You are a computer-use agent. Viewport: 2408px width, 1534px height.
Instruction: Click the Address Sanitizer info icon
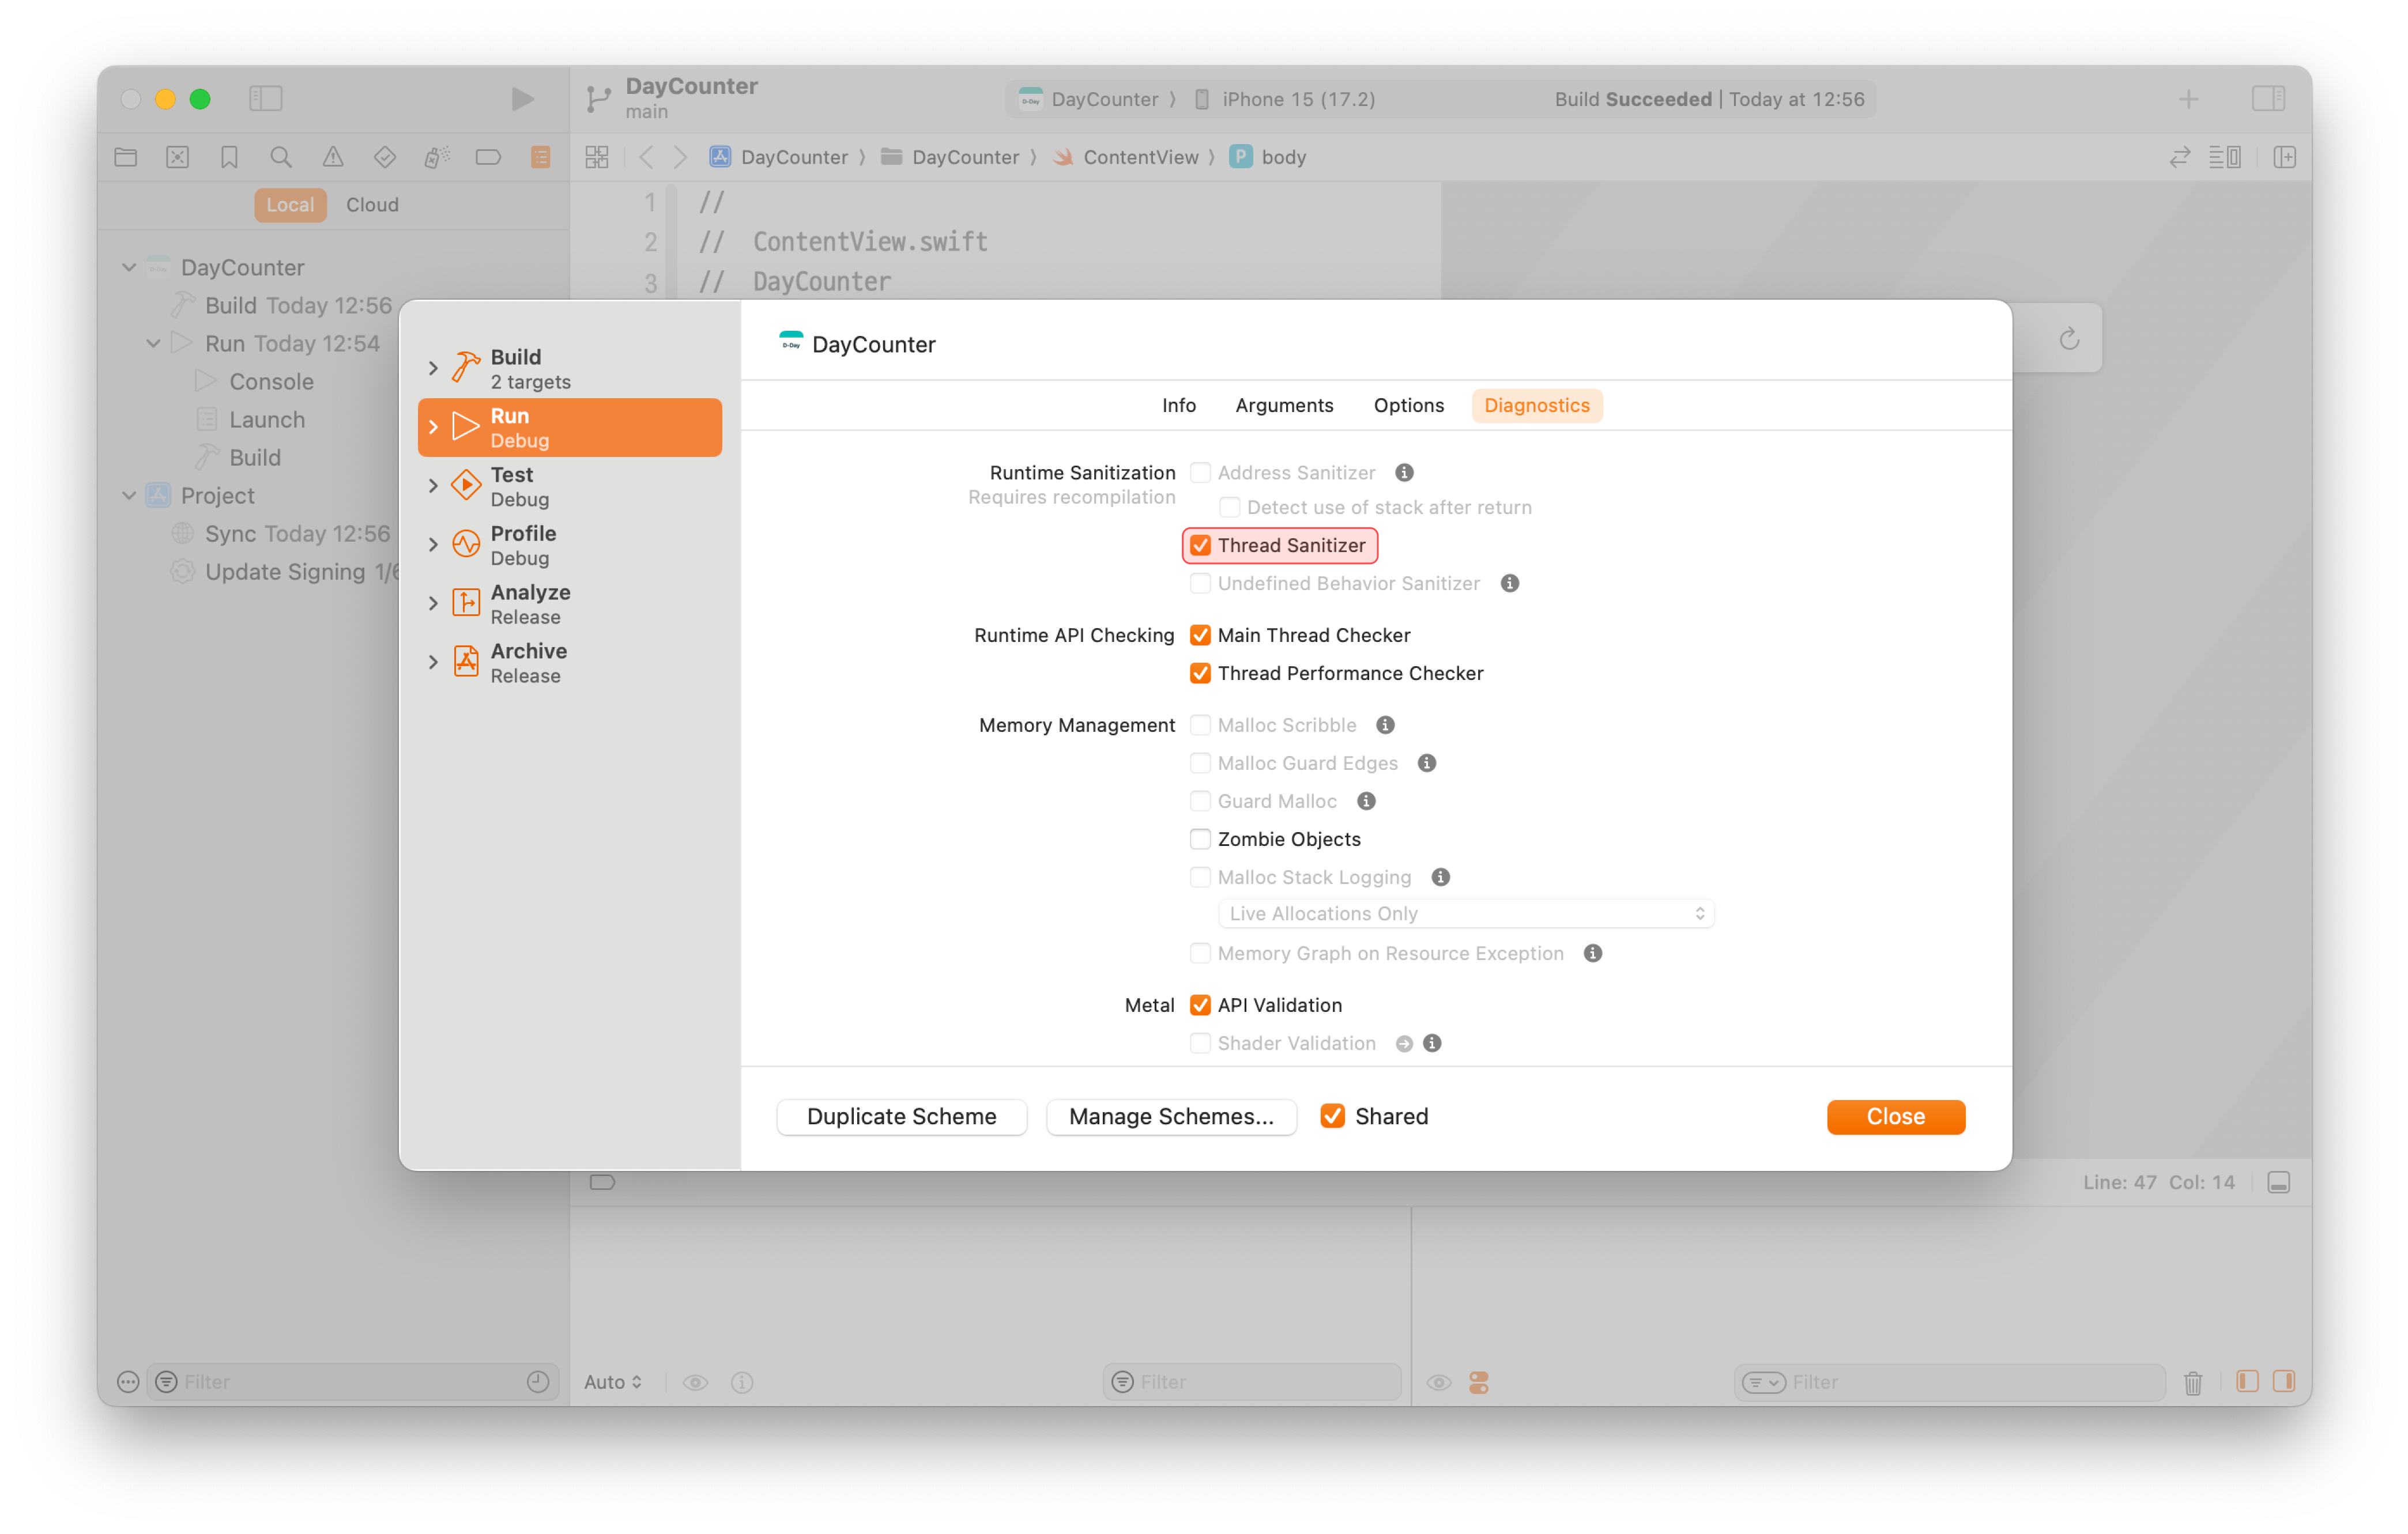(1404, 473)
